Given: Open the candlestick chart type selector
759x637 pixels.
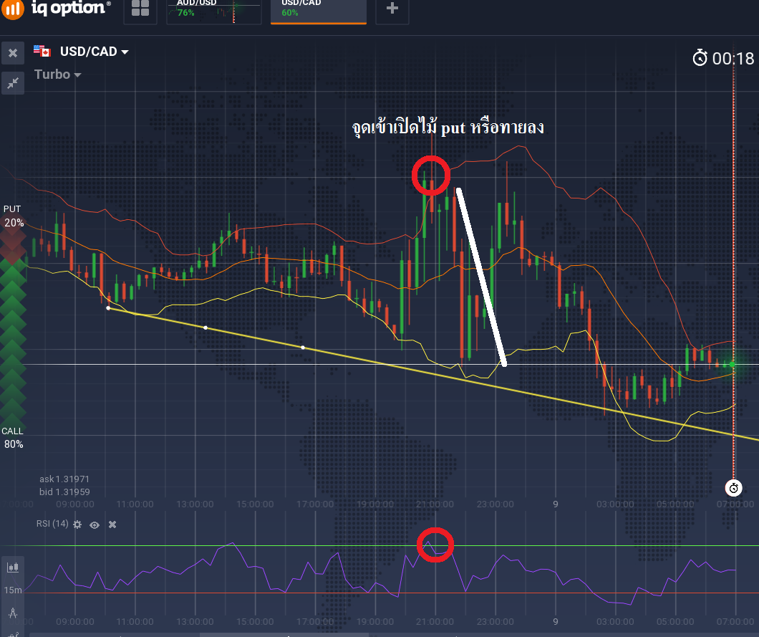Looking at the screenshot, I should (13, 567).
